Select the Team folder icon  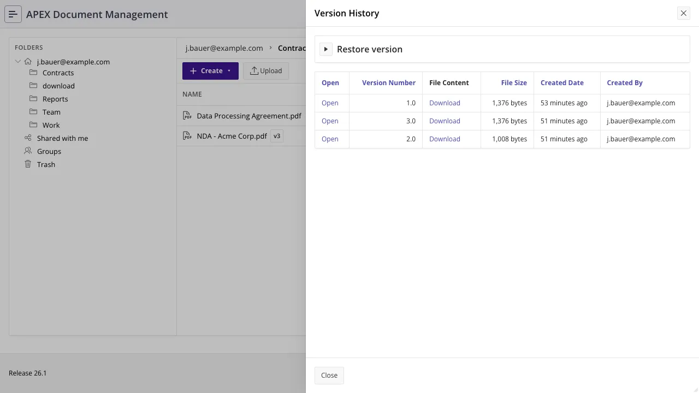pos(33,112)
